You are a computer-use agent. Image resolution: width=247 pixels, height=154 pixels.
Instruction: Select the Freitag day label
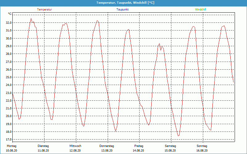(139, 146)
